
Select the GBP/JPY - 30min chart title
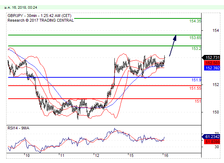[39, 16]
